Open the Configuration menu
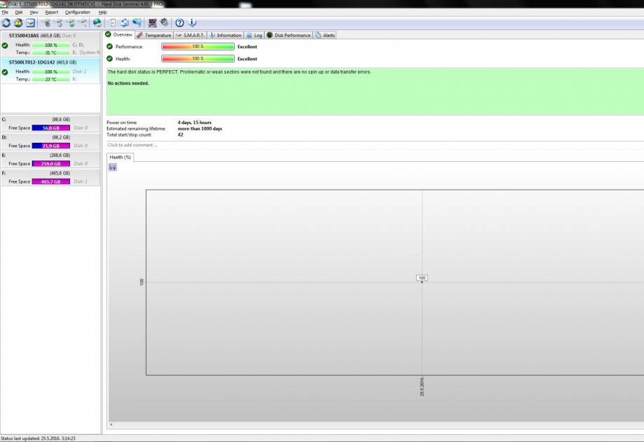644x442 pixels. point(77,13)
